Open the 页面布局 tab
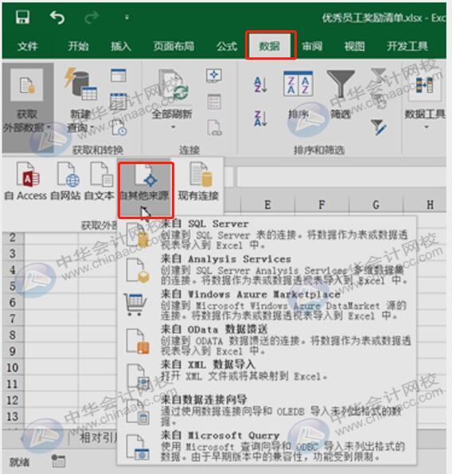 (x=173, y=46)
